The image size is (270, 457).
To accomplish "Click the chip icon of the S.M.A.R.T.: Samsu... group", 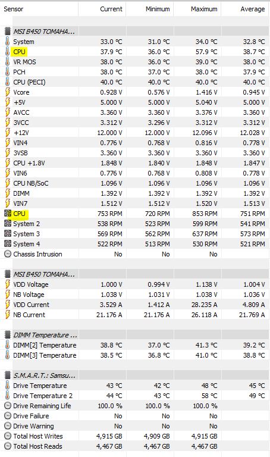I will pos(8,375).
